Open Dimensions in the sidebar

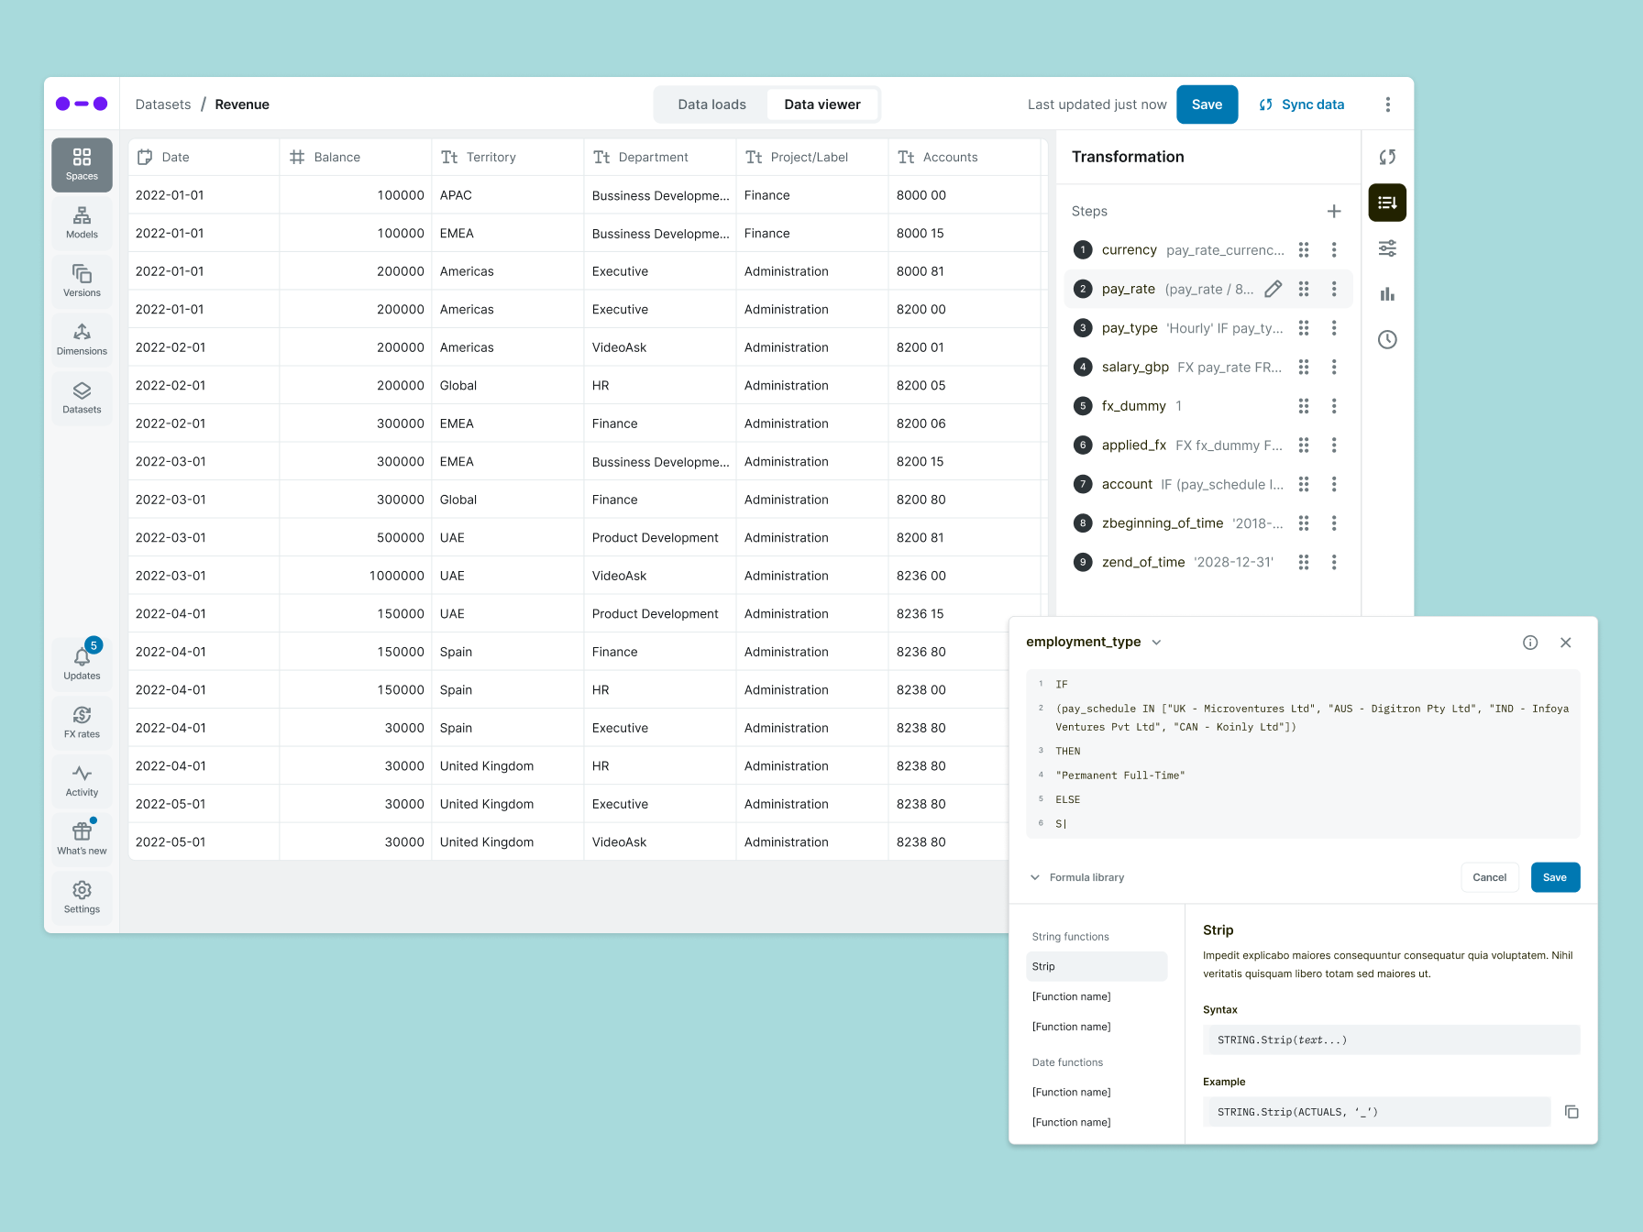click(82, 340)
